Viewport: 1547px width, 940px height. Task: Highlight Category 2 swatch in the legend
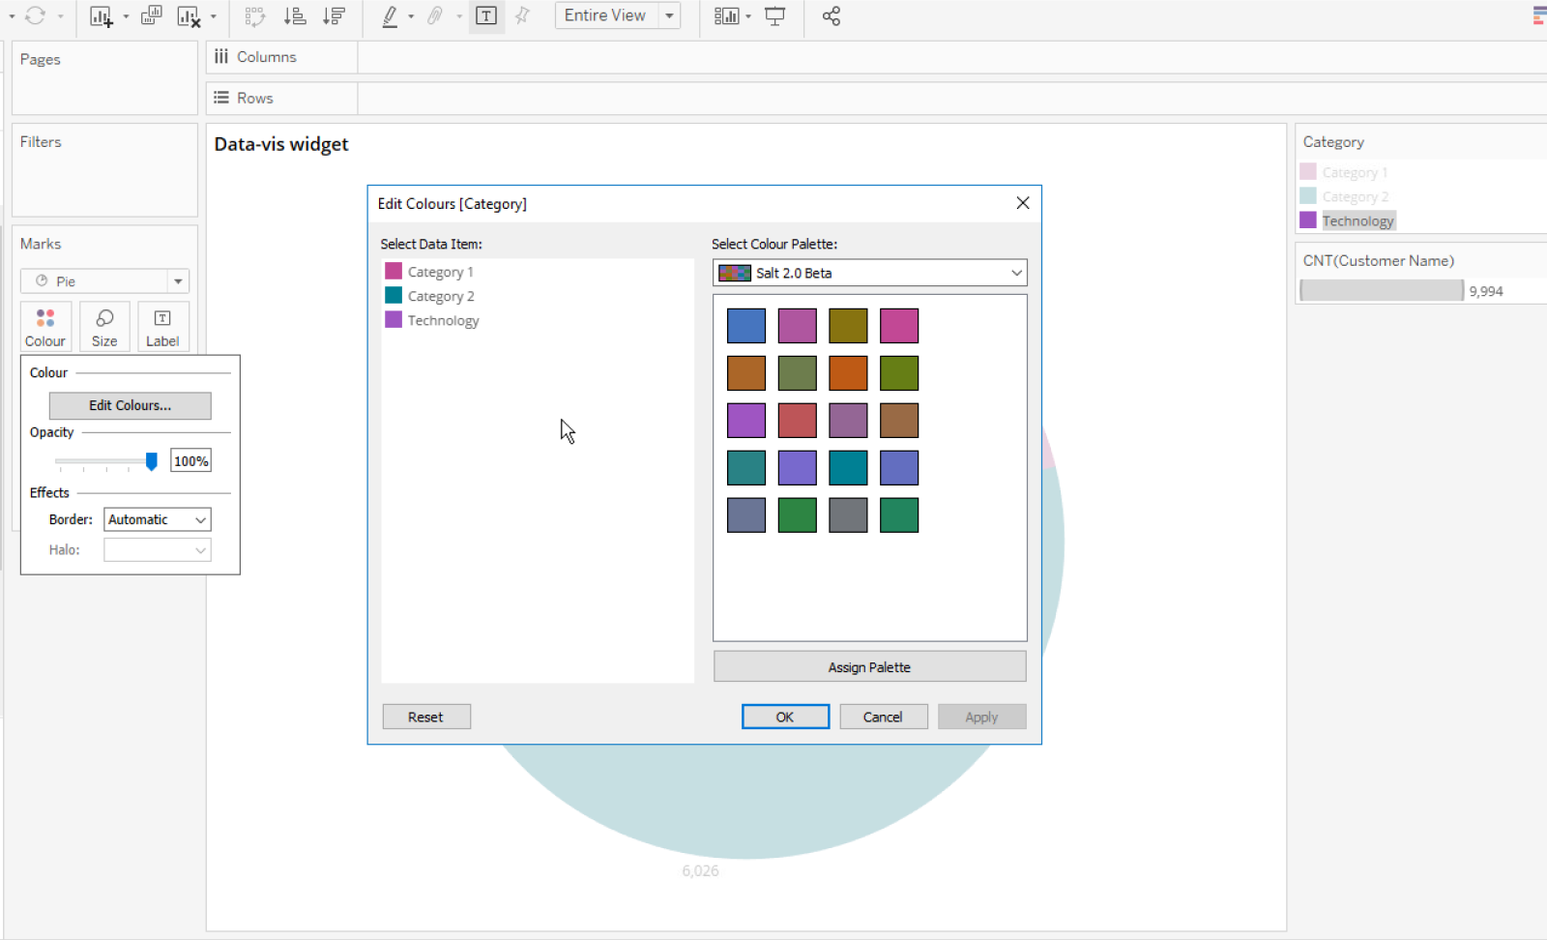(x=1308, y=195)
